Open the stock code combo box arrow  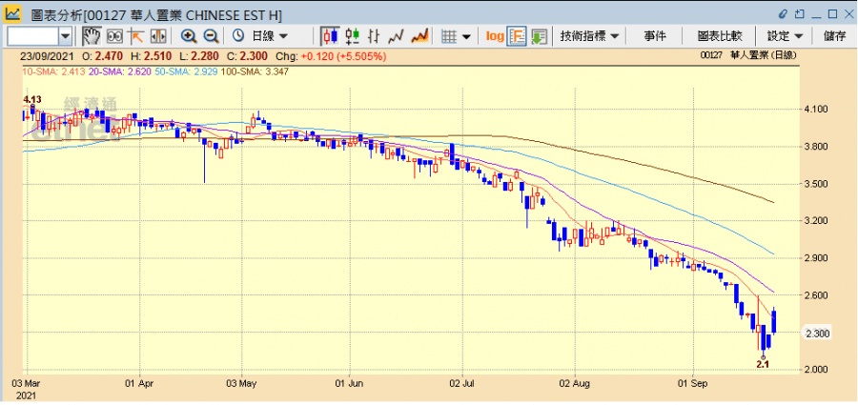tap(65, 36)
